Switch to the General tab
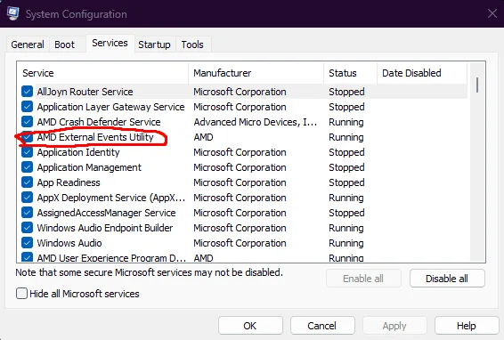504x340 pixels. point(28,45)
